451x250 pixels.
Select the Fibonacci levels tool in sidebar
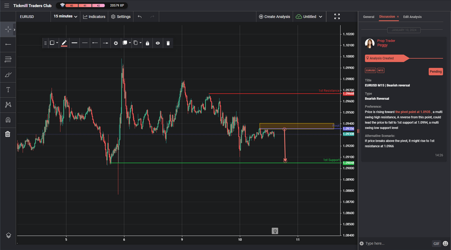point(8,60)
